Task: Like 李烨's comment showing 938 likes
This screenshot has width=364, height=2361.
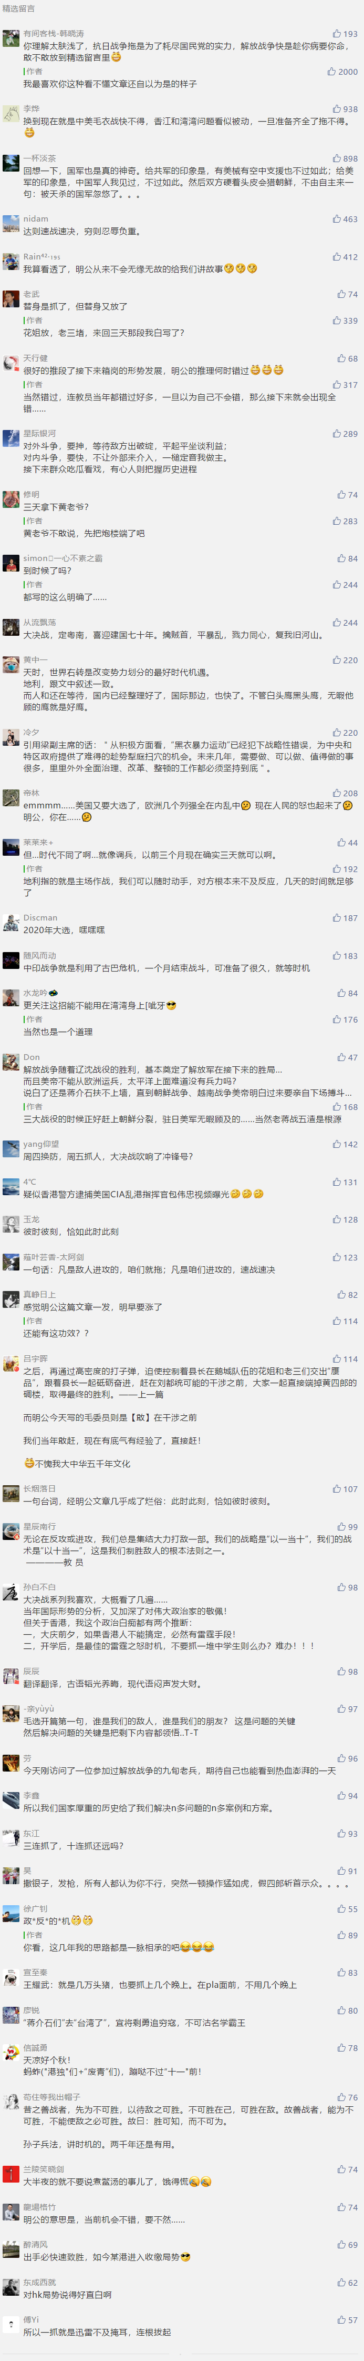Action: pyautogui.click(x=337, y=109)
